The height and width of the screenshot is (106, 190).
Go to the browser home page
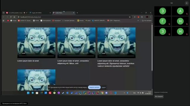point(14,17)
